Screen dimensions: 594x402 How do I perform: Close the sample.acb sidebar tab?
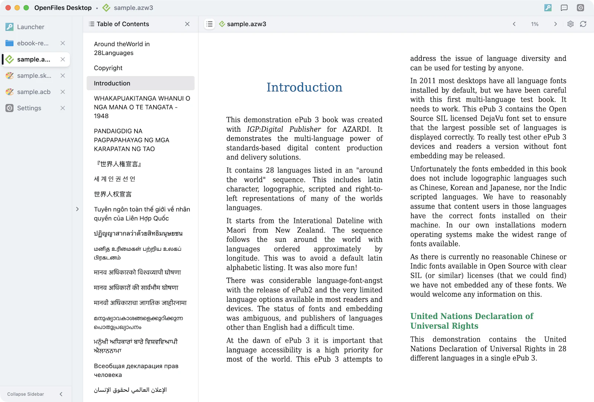63,92
